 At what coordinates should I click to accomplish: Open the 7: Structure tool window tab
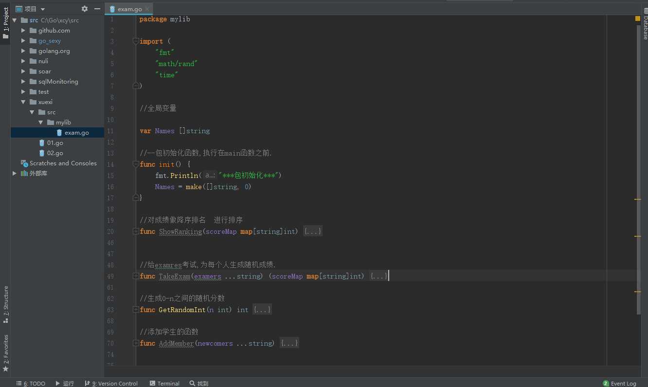[x=5, y=305]
